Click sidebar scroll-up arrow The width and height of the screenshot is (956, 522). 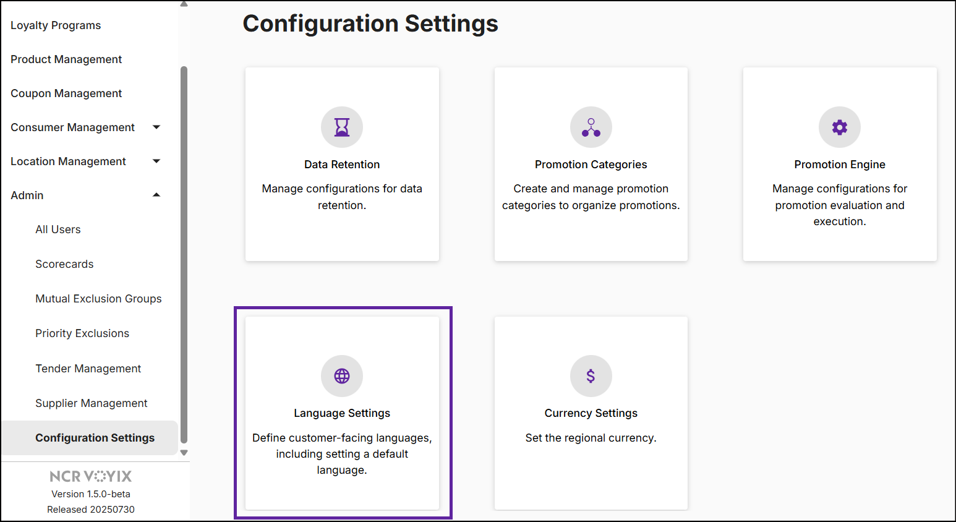tap(184, 4)
